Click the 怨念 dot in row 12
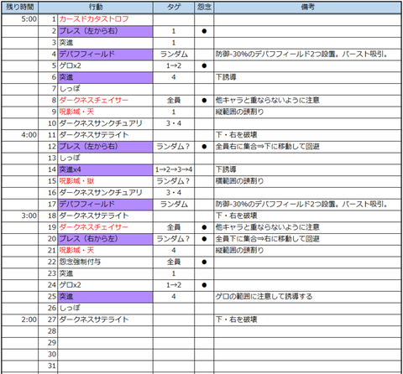The width and height of the screenshot is (403, 374). (x=204, y=147)
